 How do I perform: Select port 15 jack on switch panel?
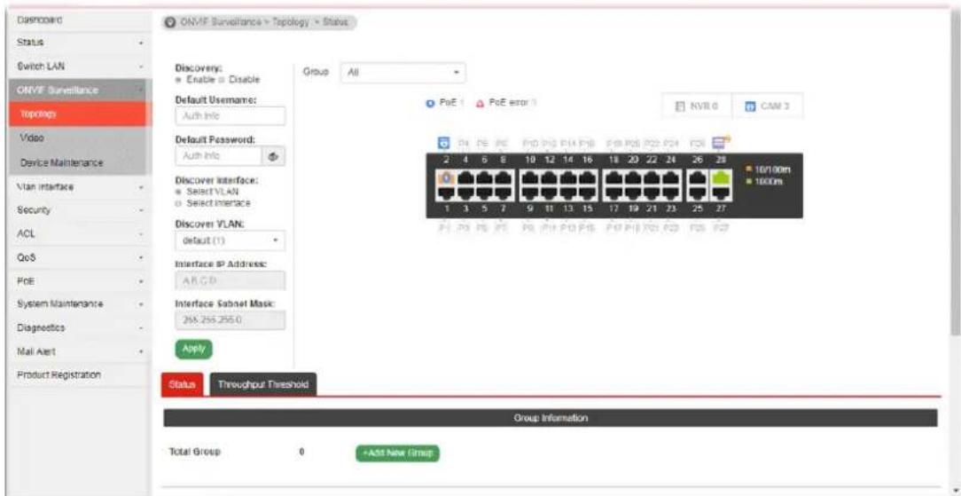587,193
